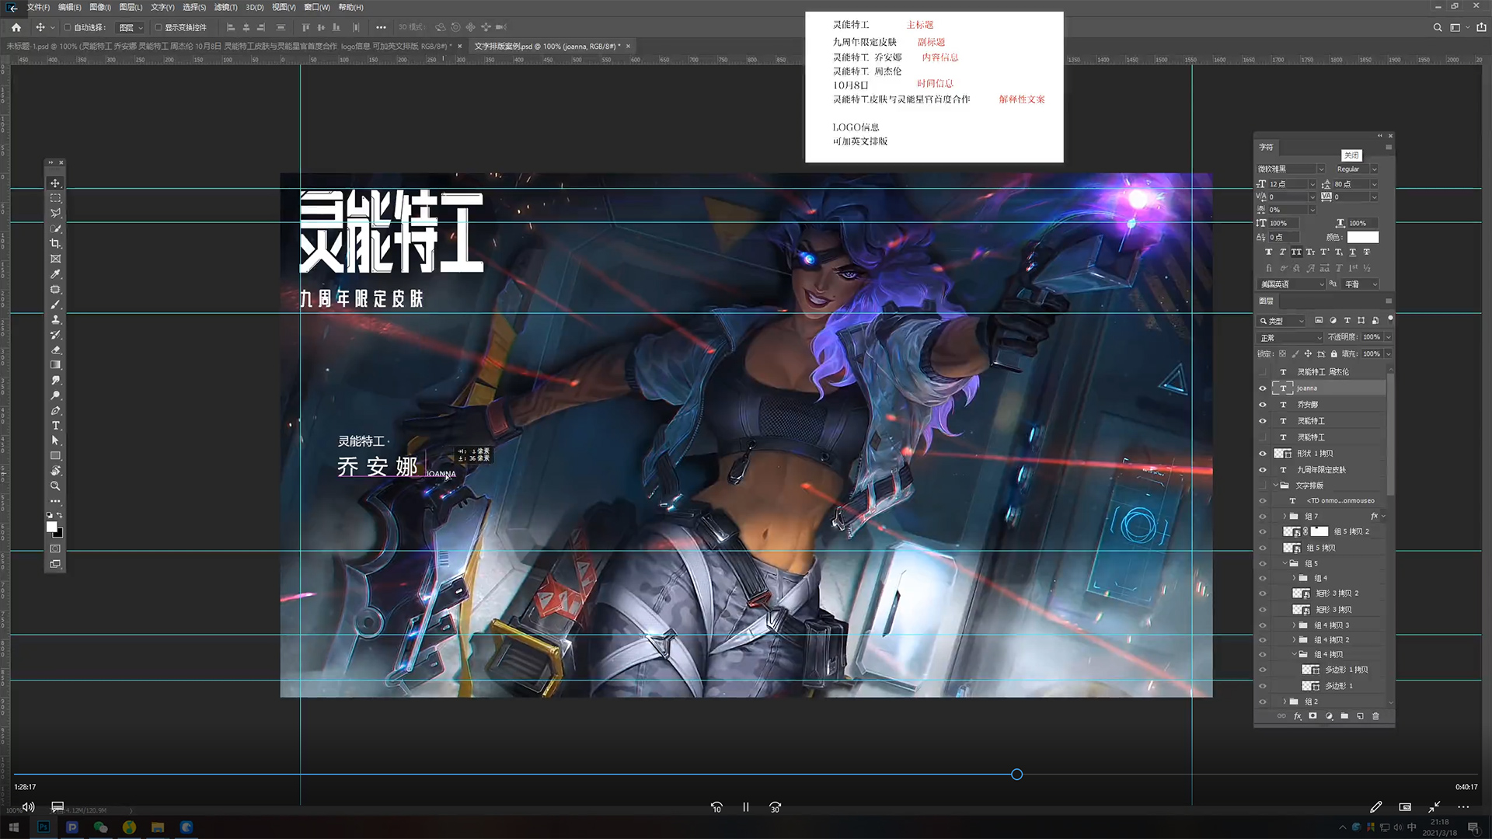Select the Eraser tool
This screenshot has width=1492, height=839.
[x=55, y=350]
